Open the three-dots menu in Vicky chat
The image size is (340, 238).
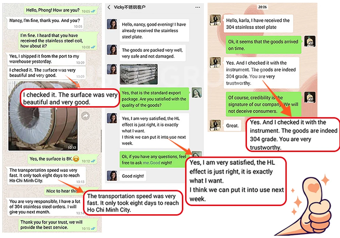pos(198,7)
